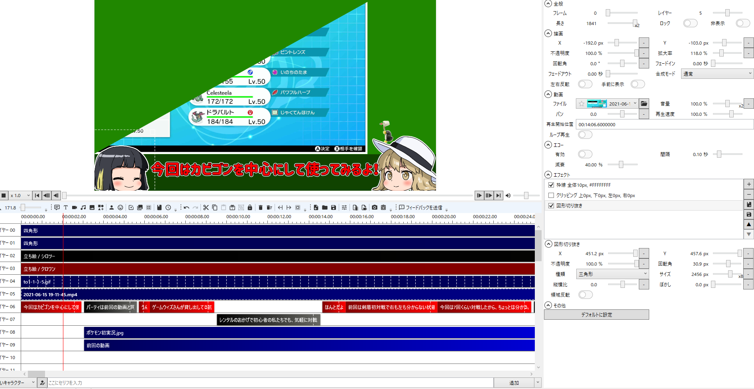Image resolution: width=754 pixels, height=389 pixels.
Task: Toggle the 領域反転 (invert region) switch
Action: coord(585,295)
